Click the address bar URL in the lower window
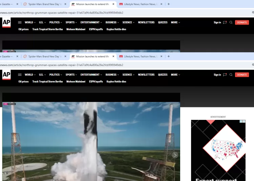 point(62,65)
